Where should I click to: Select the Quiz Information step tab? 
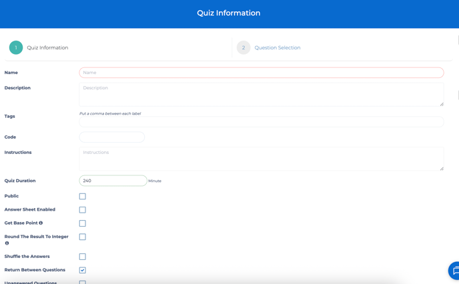click(47, 48)
